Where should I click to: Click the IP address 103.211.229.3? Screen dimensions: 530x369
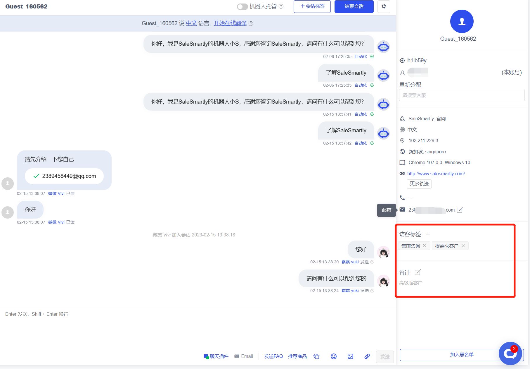click(x=423, y=140)
